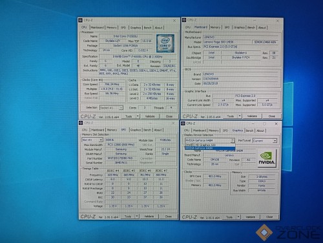Switch to Memory tab in the CPU window

pos(112,28)
